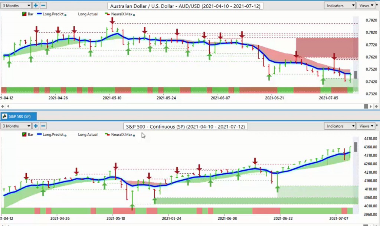Click NeuralX.Max legend icon in S&P 500 chart

click(x=107, y=134)
